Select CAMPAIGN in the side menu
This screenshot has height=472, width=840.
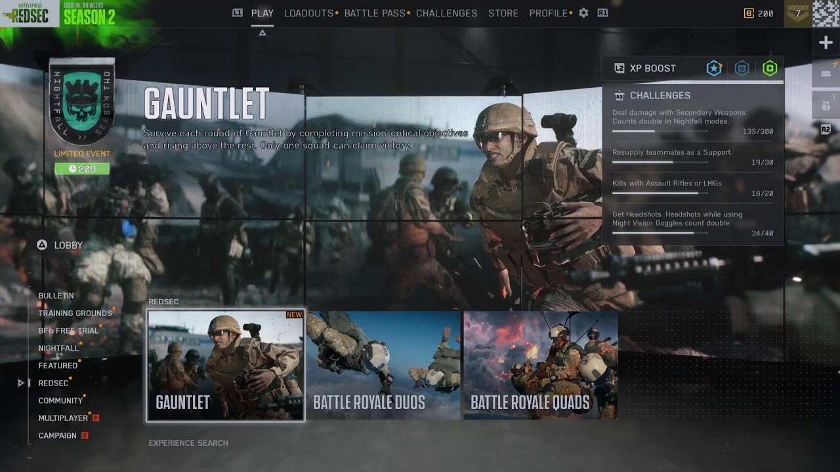tap(57, 435)
